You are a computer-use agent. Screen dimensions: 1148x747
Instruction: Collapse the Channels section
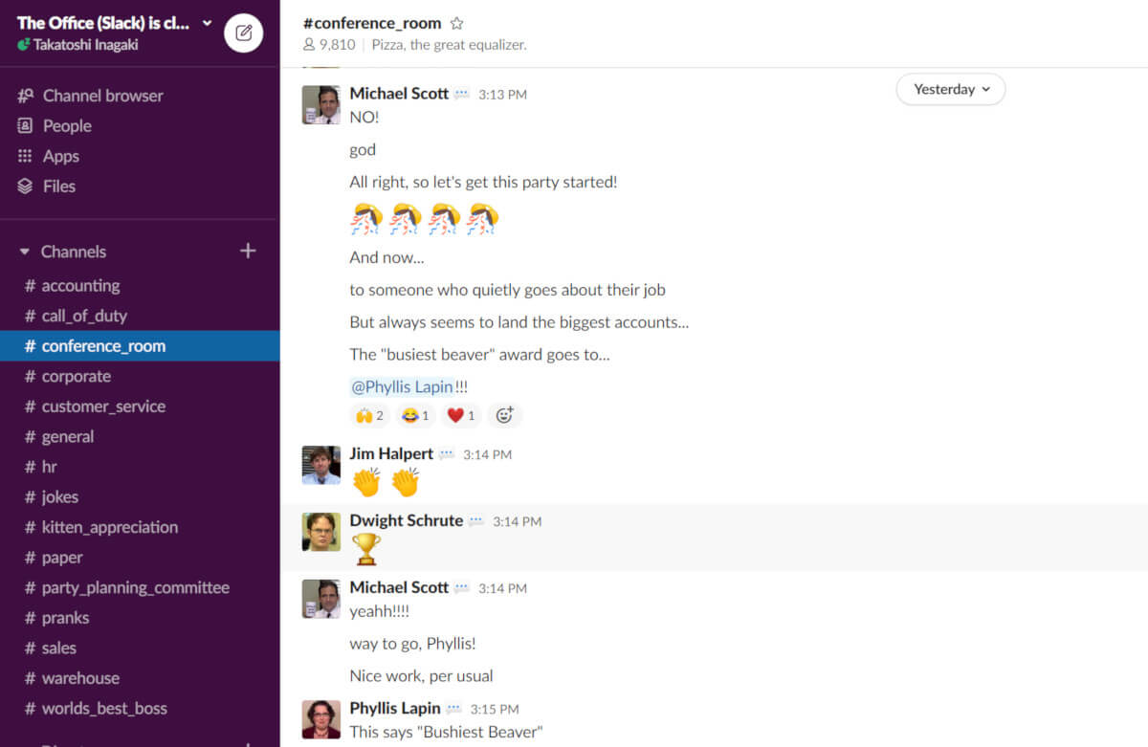coord(25,252)
